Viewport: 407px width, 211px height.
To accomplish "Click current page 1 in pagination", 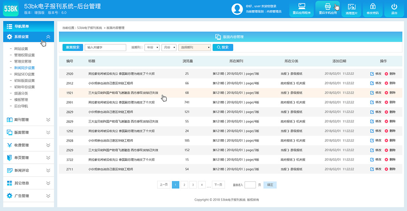I will (x=176, y=185).
